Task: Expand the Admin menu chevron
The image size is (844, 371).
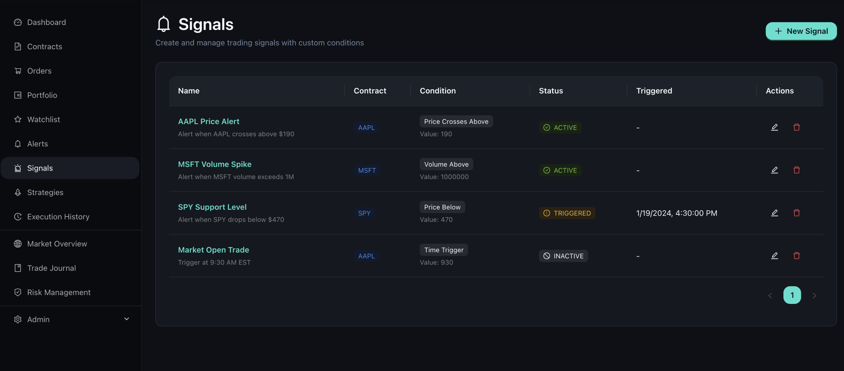Action: pos(126,319)
